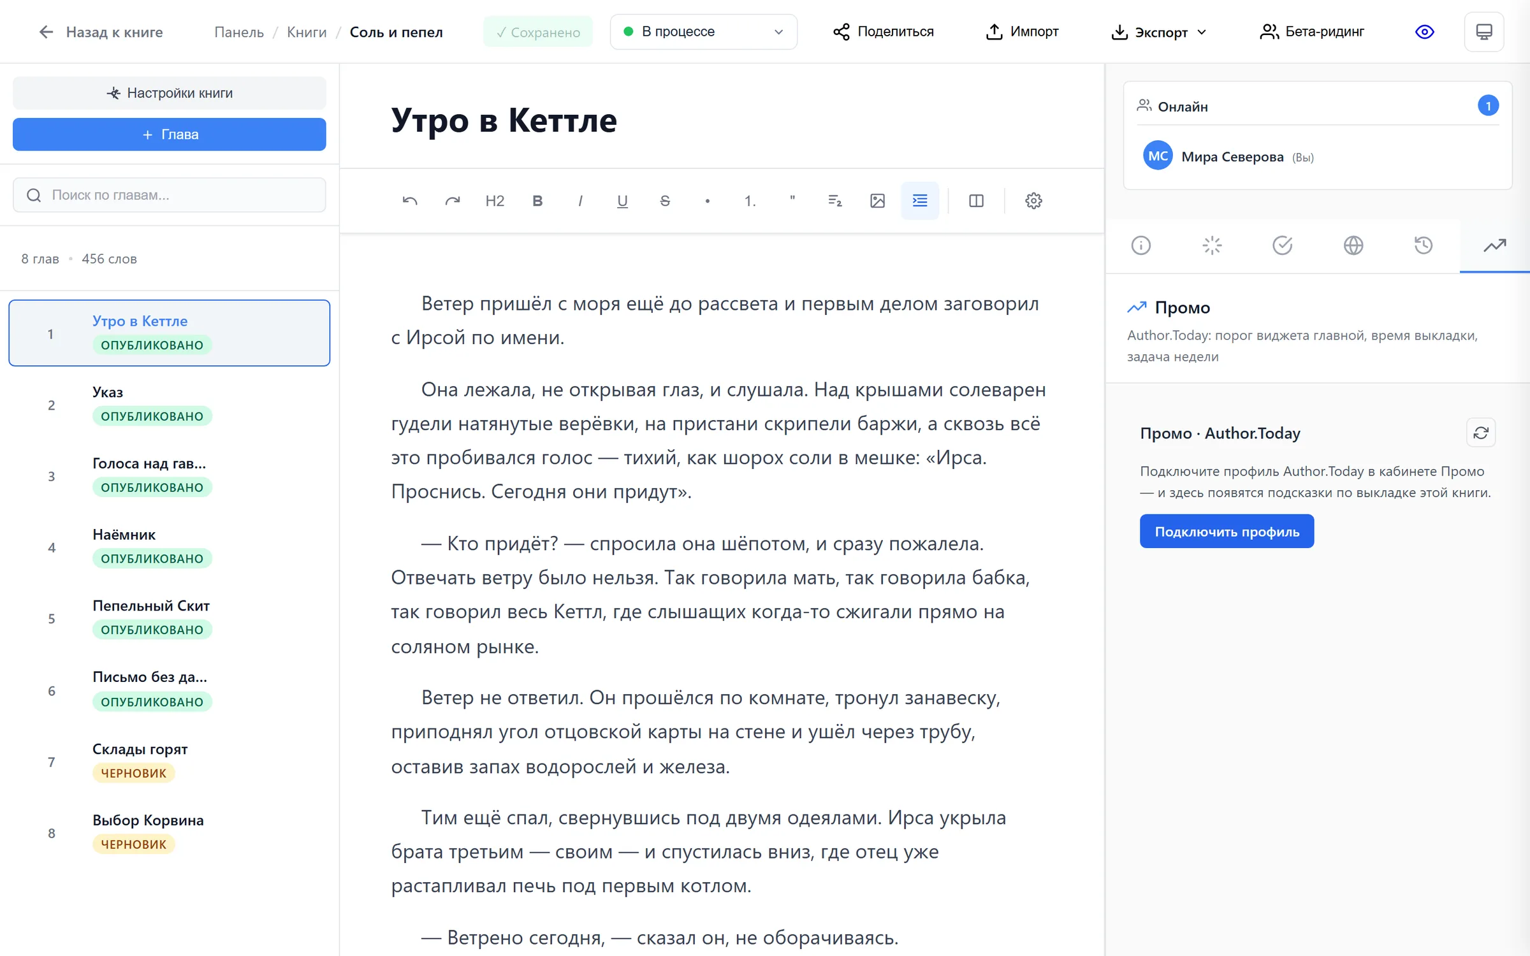This screenshot has width=1530, height=956.
Task: Open Настройки книги
Action: point(170,93)
